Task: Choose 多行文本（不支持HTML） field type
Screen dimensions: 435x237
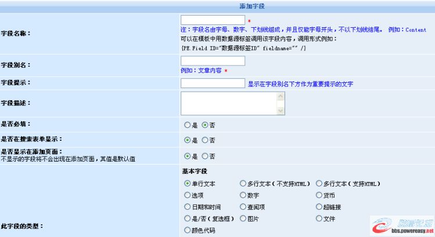Action: coord(243,184)
